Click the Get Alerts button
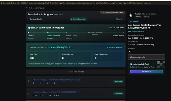Screen dimensions: 171x101 pyautogui.click(x=147, y=72)
